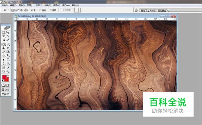Select the Eyedropper tool
Viewport: 202px width, 125px height.
pyautogui.click(x=8, y=68)
